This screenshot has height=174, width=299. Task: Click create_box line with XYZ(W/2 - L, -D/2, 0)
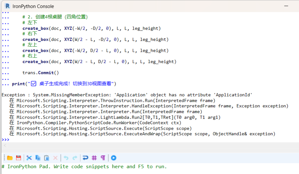coord(95,39)
